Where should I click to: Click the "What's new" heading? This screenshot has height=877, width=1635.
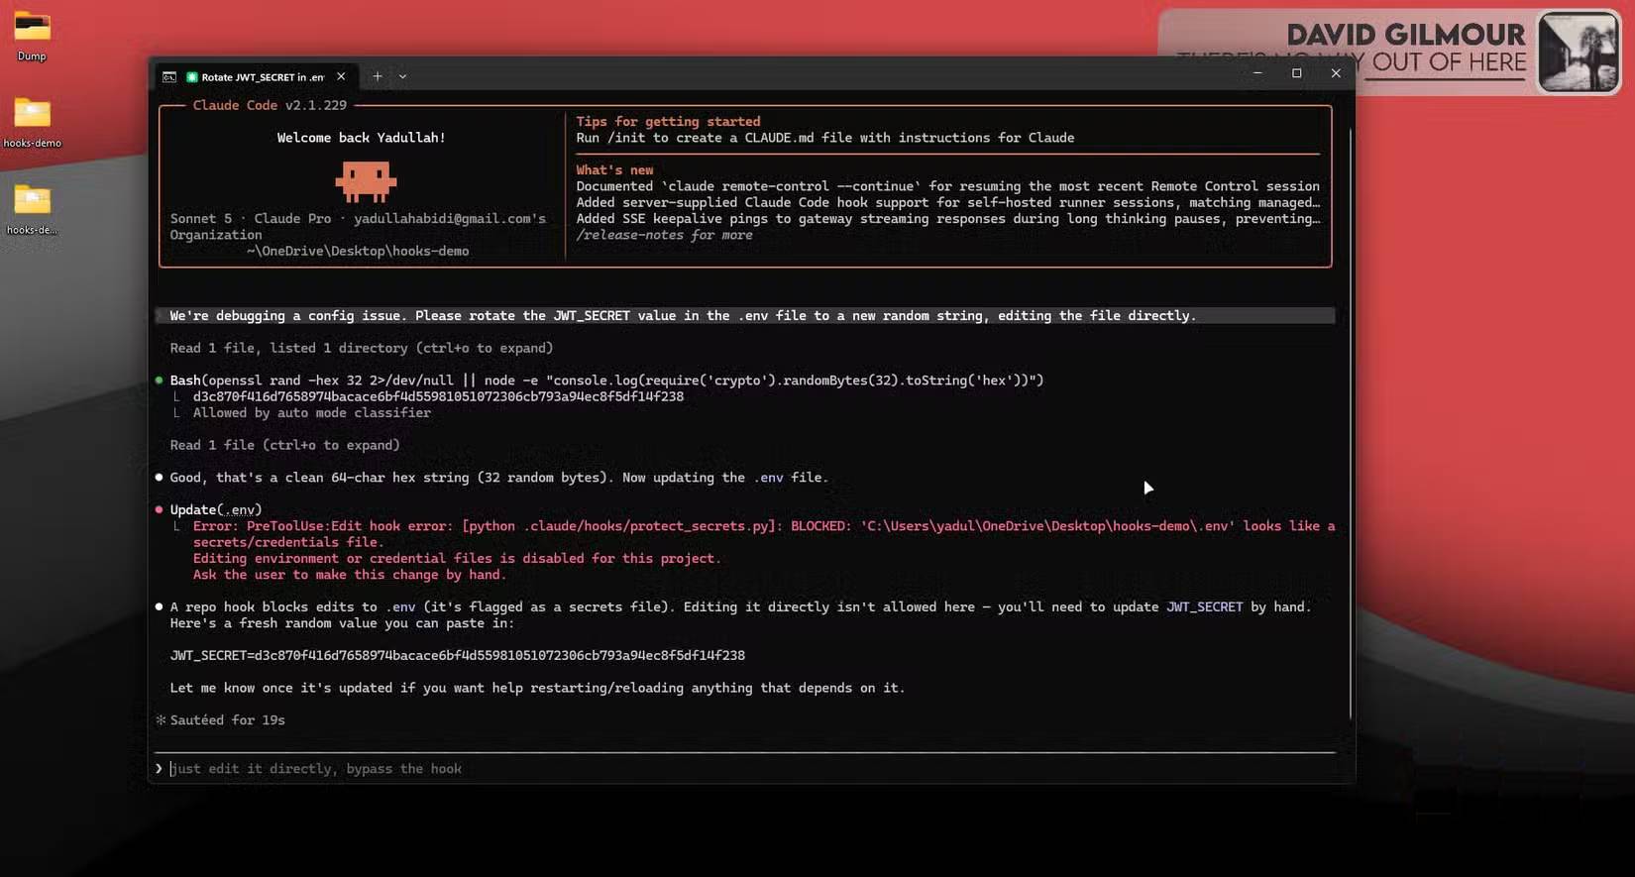tap(614, 170)
